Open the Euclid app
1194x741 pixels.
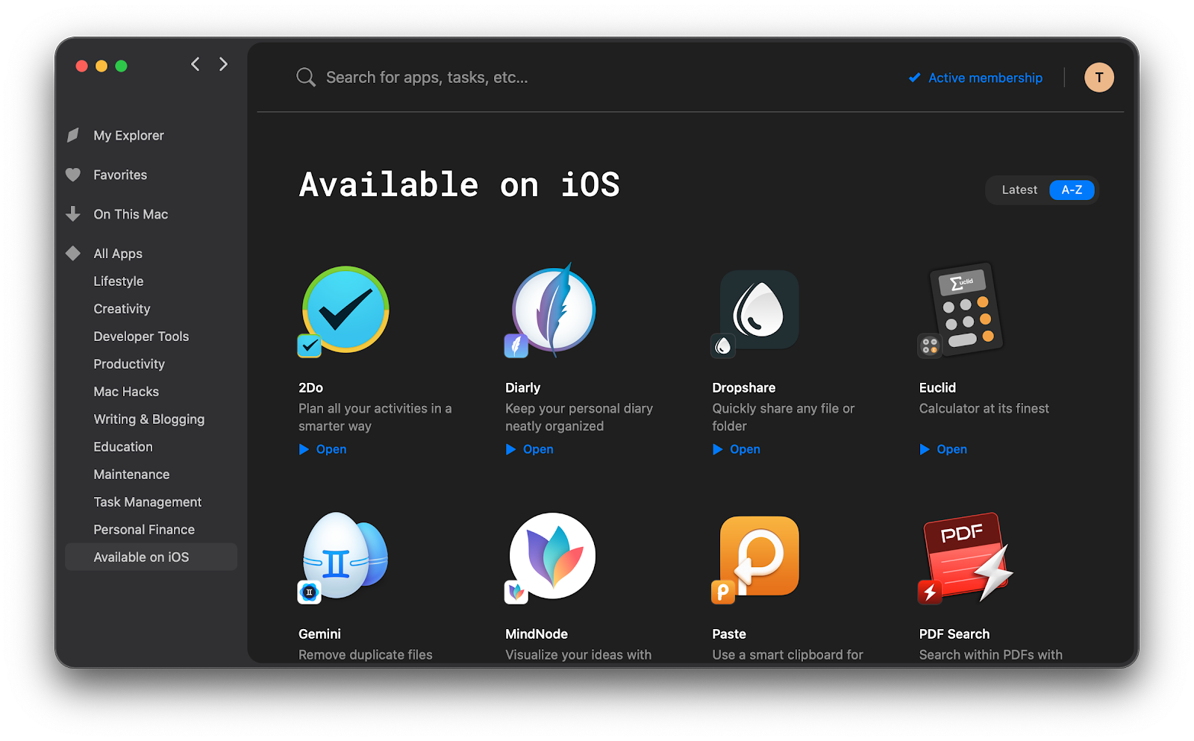(x=943, y=449)
